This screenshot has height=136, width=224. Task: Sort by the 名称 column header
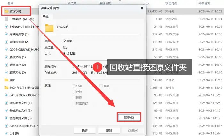pyautogui.click(x=11, y=3)
